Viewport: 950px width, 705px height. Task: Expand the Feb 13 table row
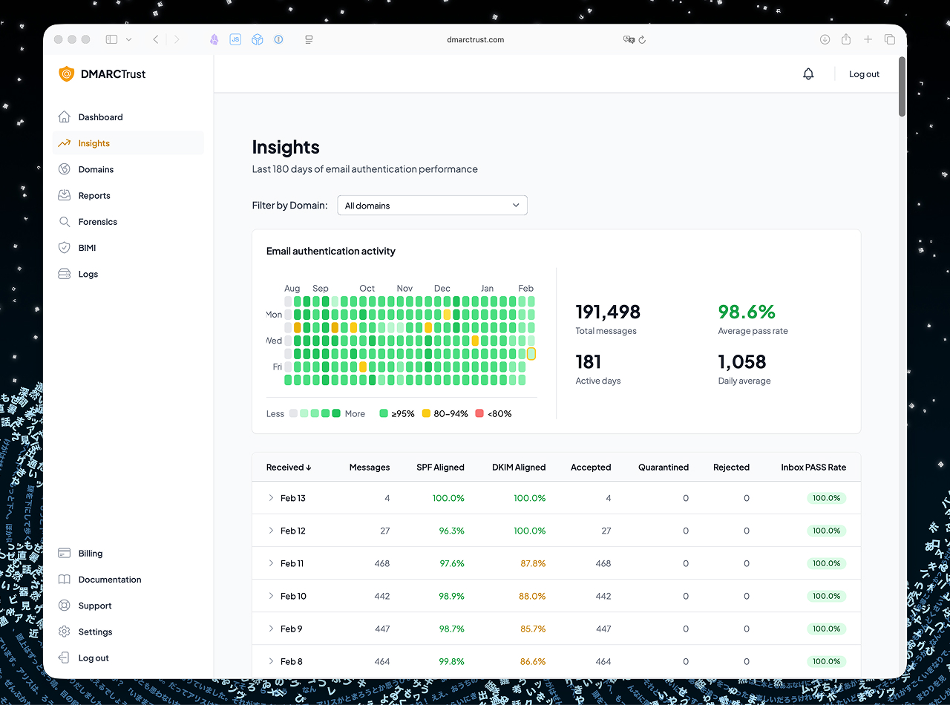coord(271,498)
